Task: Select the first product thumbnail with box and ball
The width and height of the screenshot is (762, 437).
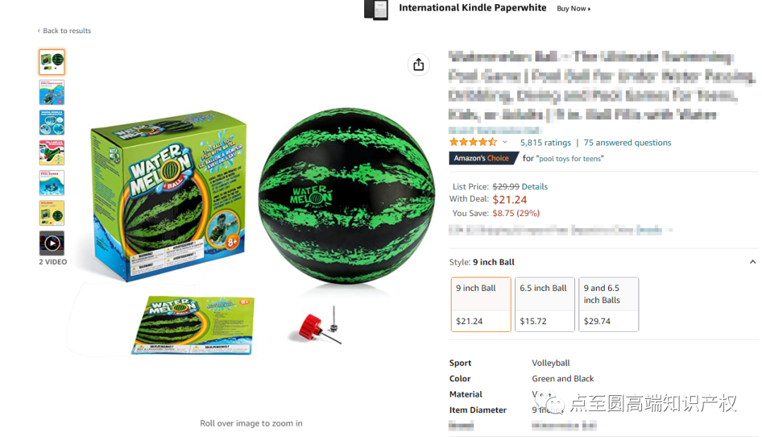Action: 52,61
